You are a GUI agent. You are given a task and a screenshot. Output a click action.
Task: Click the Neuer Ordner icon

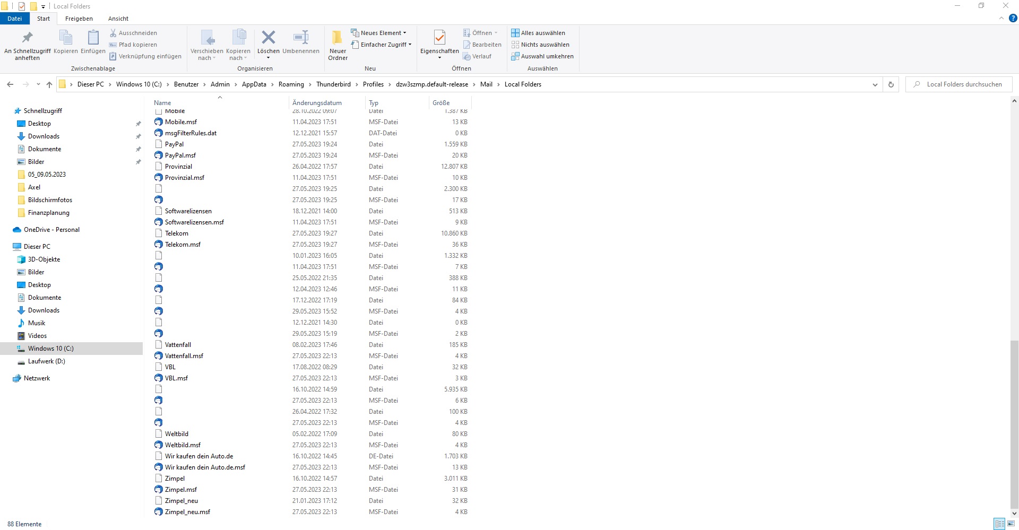(338, 38)
